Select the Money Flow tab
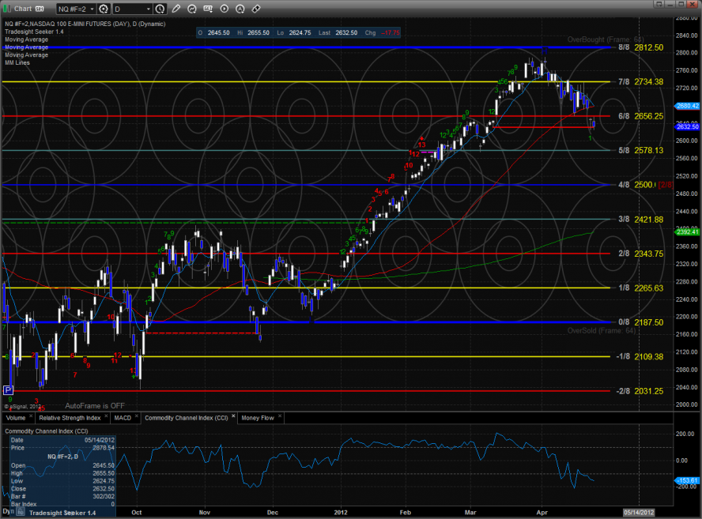The height and width of the screenshot is (519, 702). [257, 417]
